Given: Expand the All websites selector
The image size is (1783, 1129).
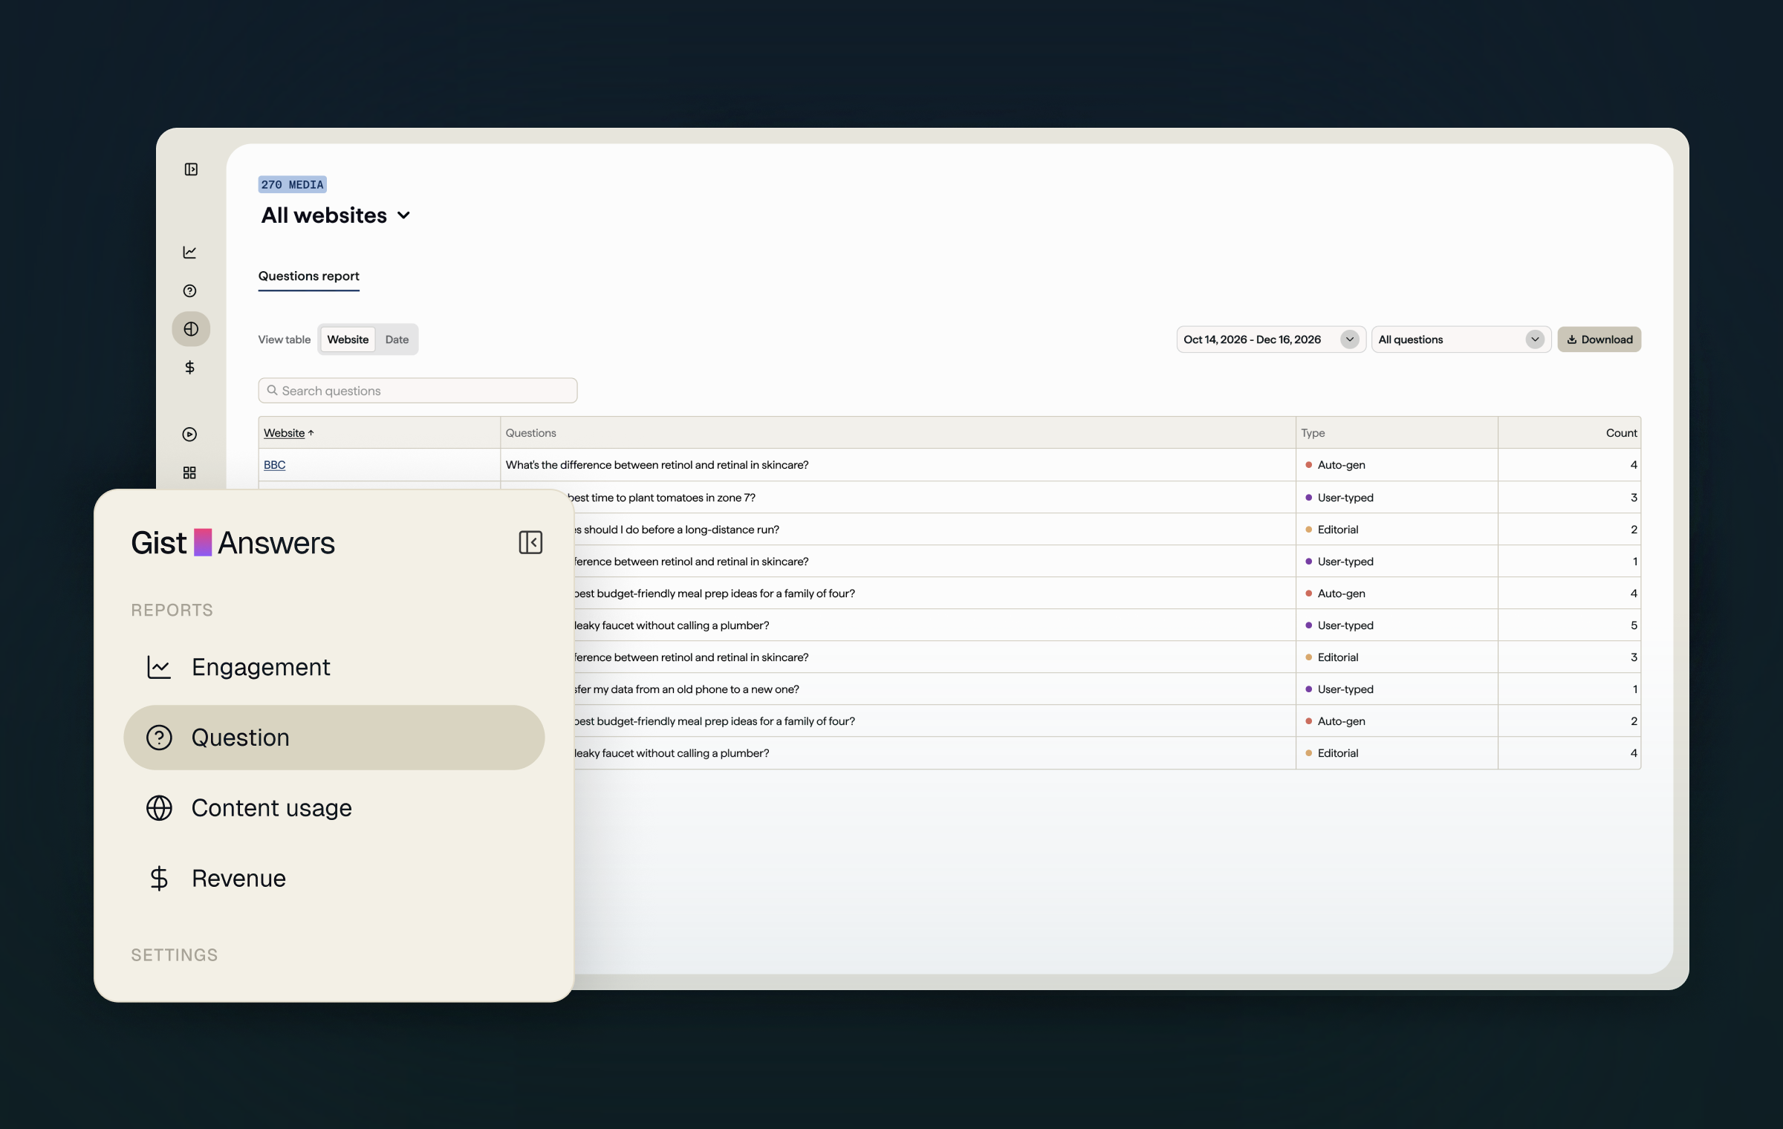Looking at the screenshot, I should click(x=336, y=215).
